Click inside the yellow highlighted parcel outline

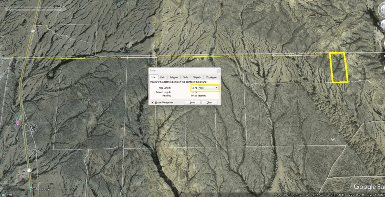click(339, 68)
